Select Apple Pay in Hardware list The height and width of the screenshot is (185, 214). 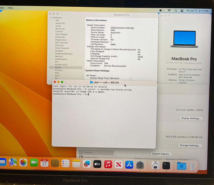point(60,23)
